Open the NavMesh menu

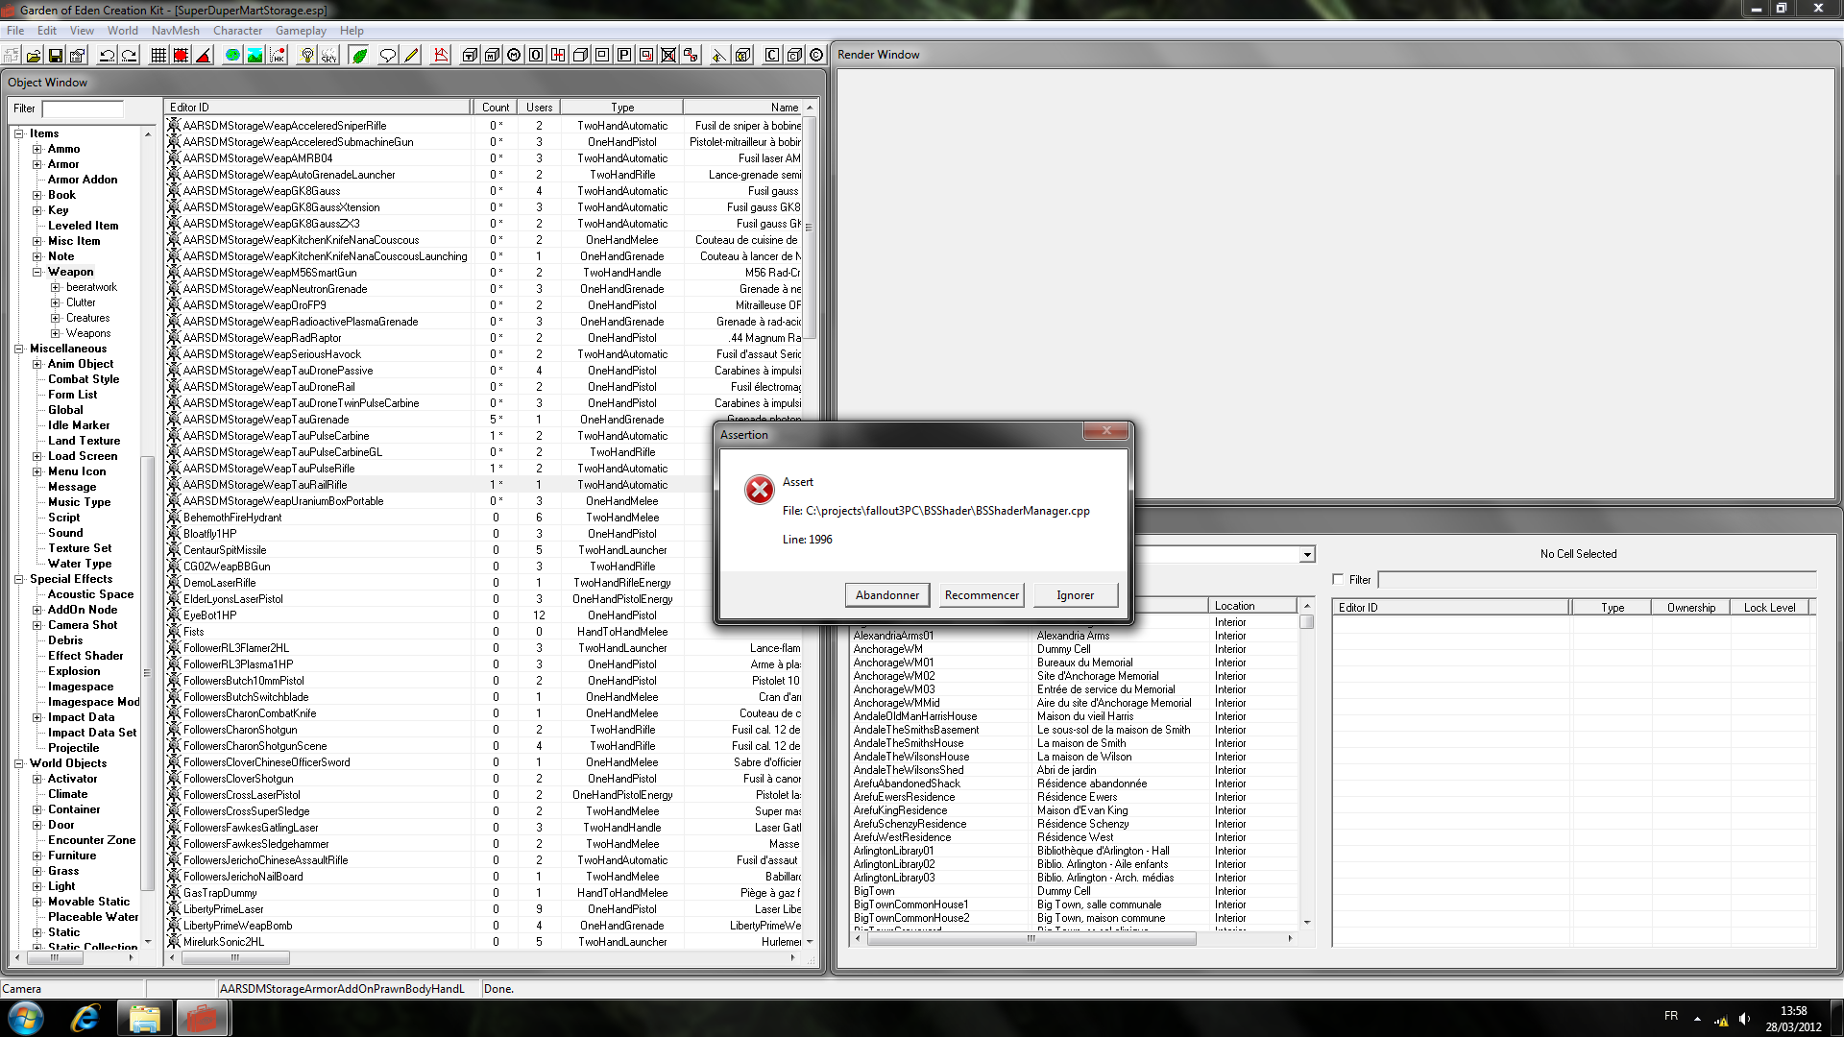pyautogui.click(x=175, y=31)
